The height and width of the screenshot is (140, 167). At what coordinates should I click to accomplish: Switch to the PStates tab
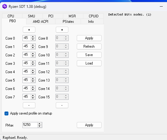[68, 22]
